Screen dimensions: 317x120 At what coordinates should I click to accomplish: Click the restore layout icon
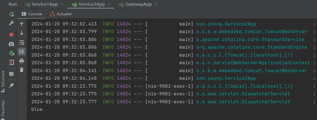click(11, 74)
